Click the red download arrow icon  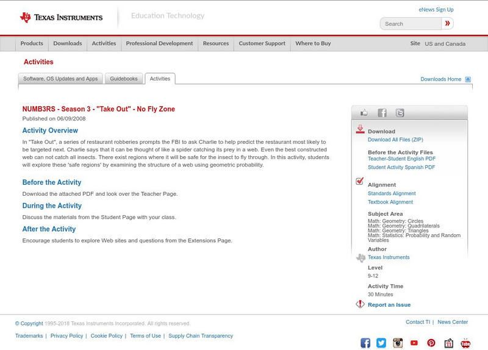tap(360, 129)
